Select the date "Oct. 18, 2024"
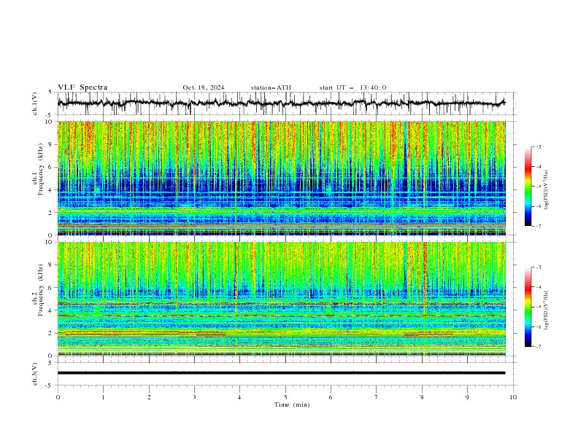This screenshot has height=446, width=578. 204,87
